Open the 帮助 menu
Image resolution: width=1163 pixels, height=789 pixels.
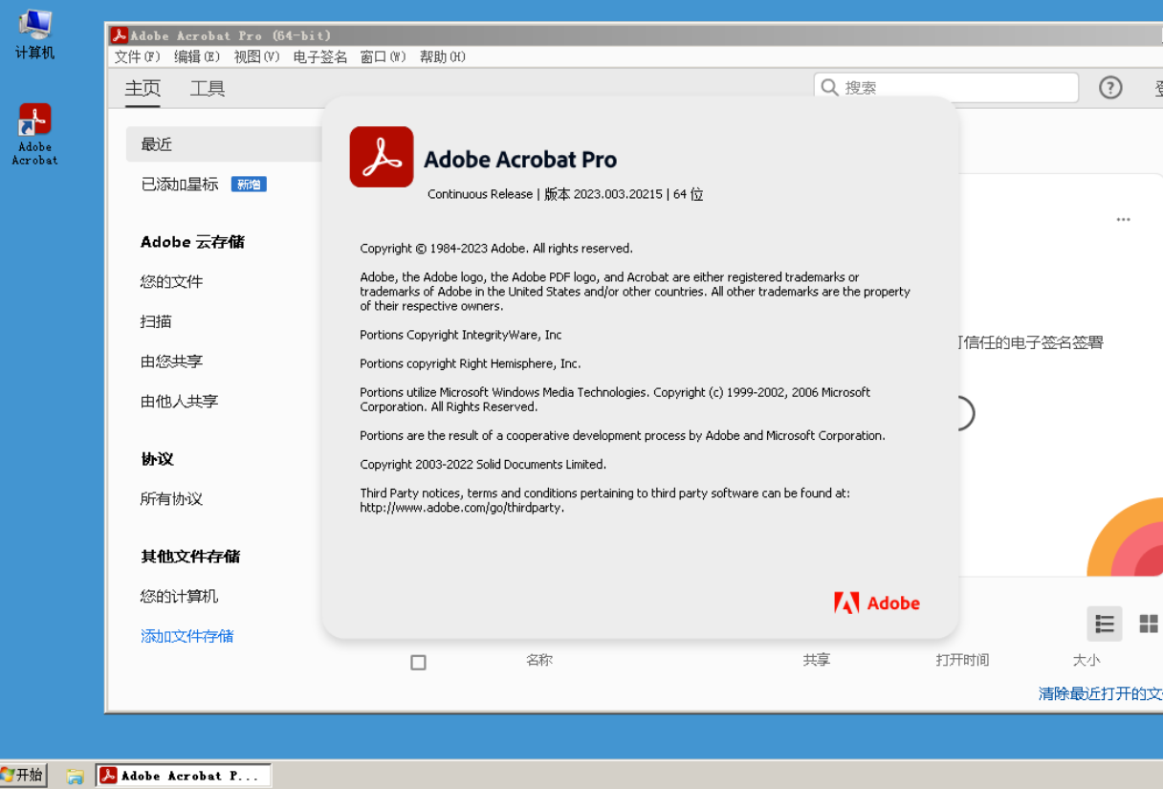(442, 56)
